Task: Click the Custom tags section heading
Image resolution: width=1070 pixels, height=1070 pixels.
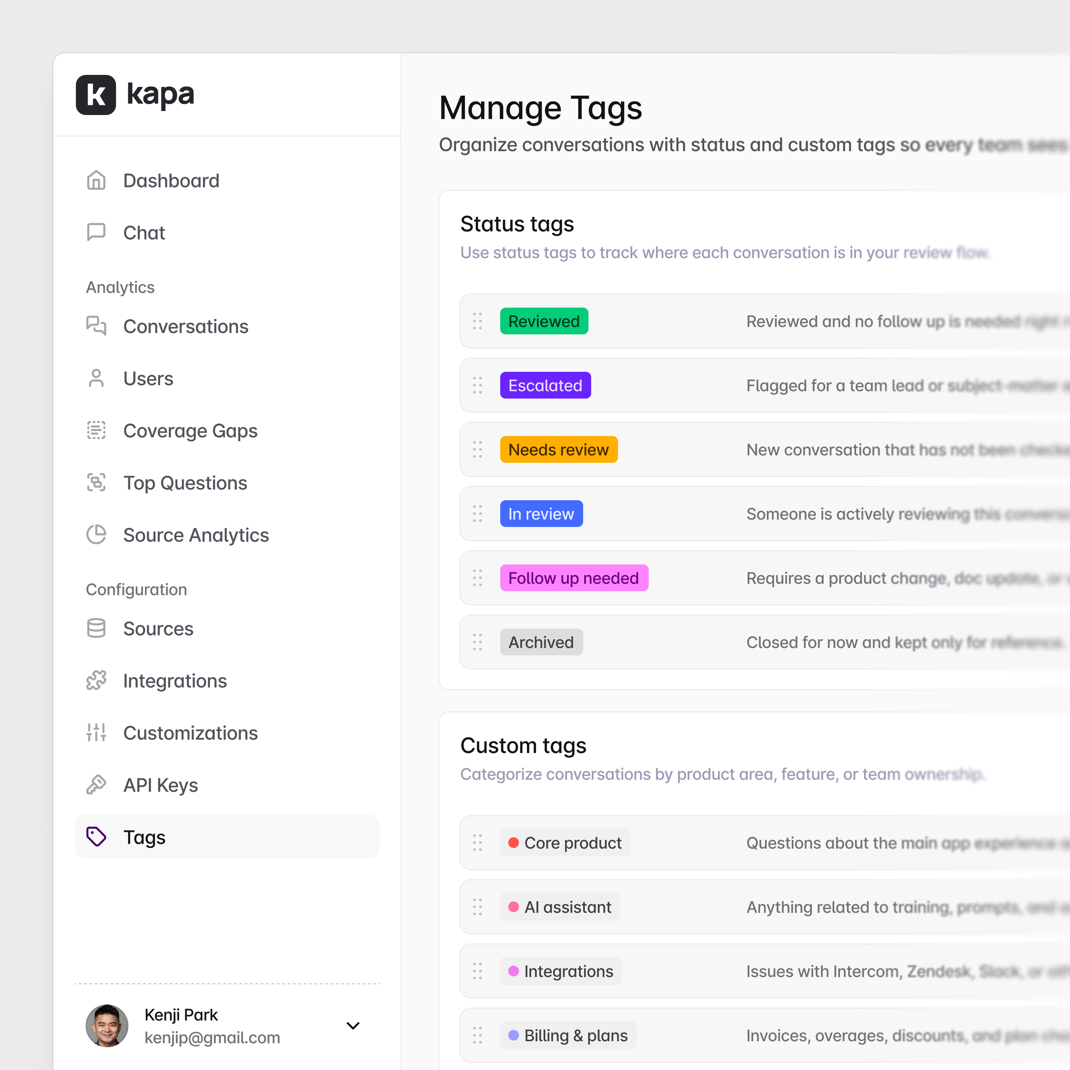Action: 523,746
